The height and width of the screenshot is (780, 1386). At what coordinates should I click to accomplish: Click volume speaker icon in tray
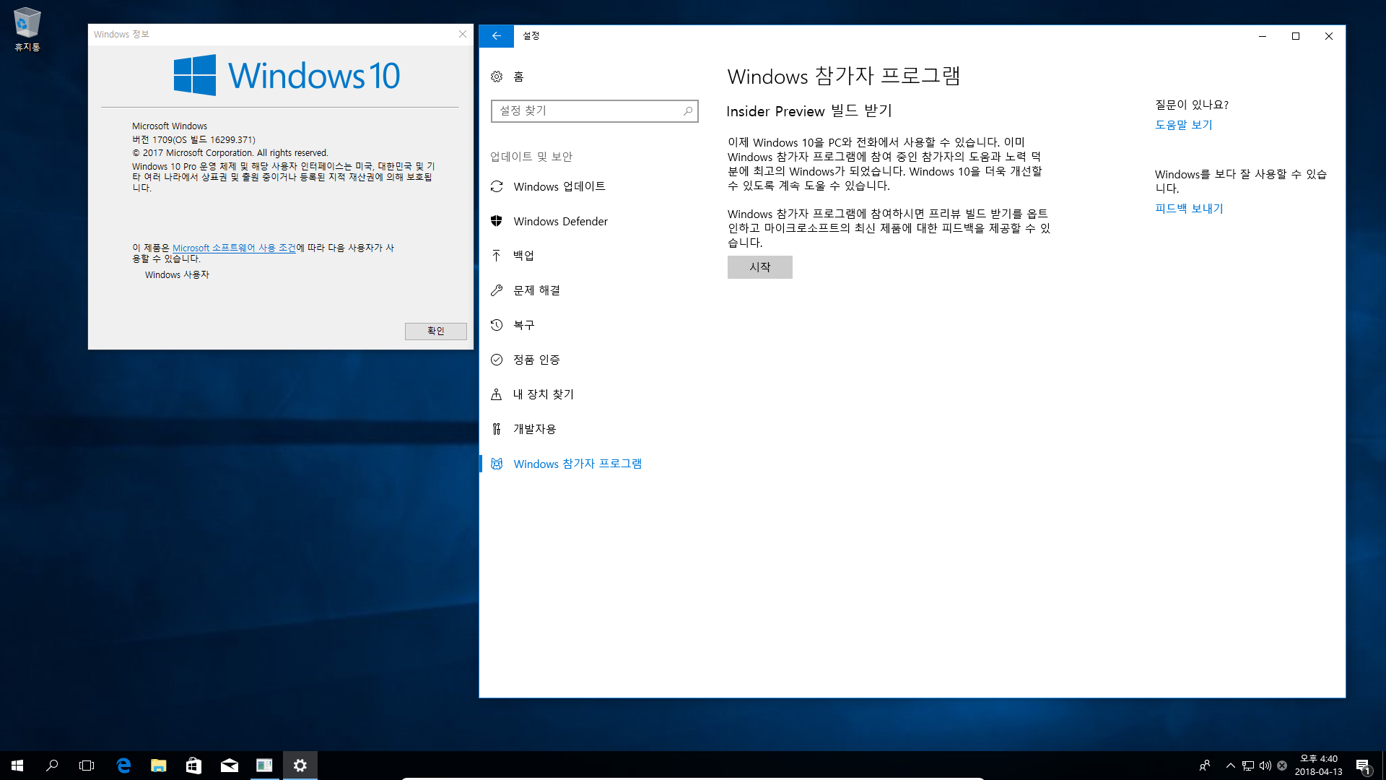coord(1265,766)
